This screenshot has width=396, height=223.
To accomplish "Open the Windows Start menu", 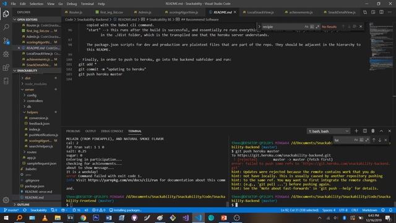I will pos(6,217).
